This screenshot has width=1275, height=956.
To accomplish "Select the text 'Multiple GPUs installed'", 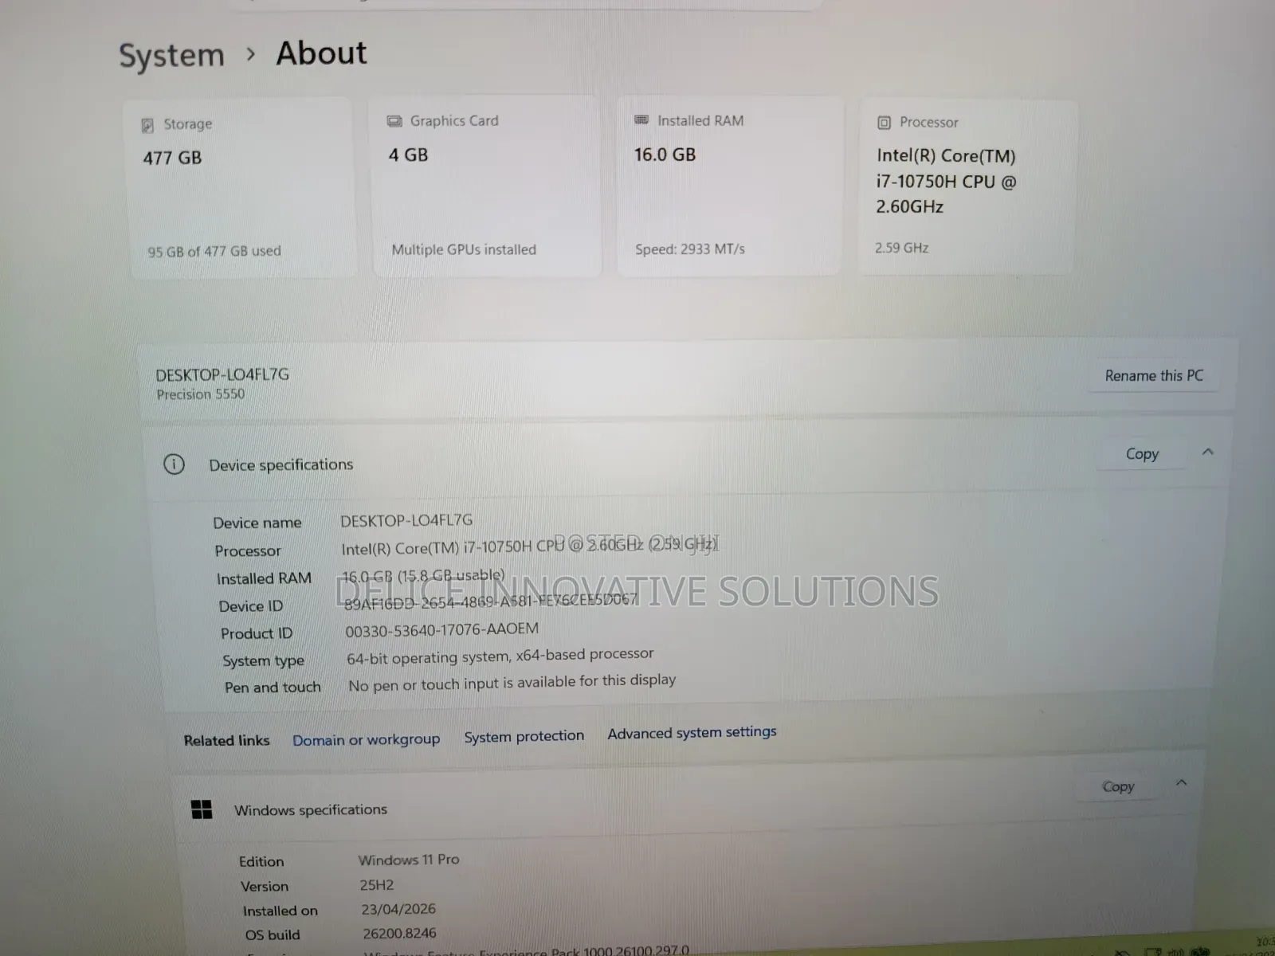I will pos(464,249).
